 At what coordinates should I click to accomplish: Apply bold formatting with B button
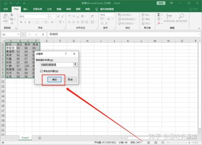21,22
